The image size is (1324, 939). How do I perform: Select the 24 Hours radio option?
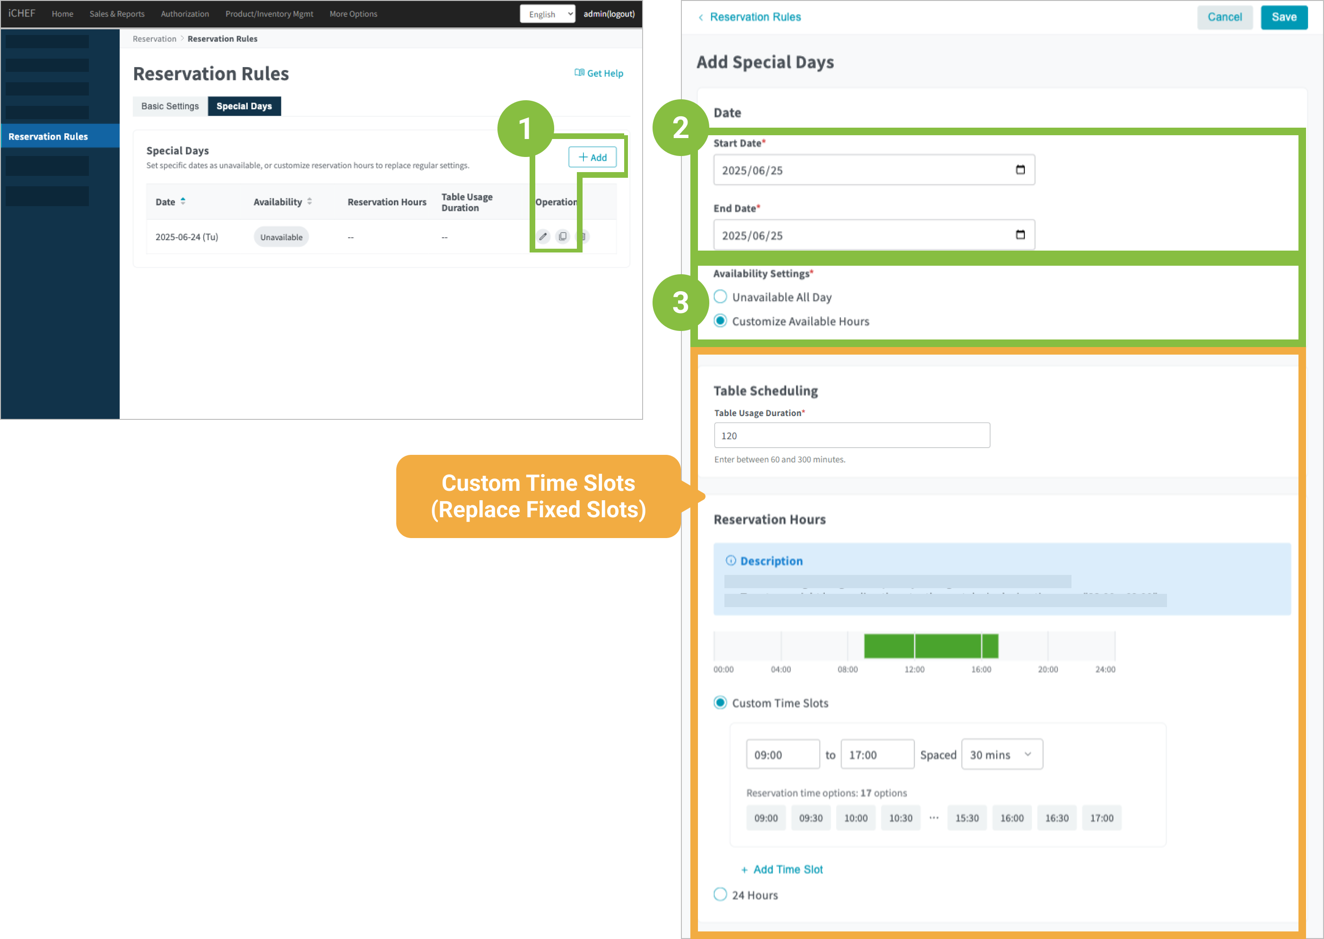(720, 895)
